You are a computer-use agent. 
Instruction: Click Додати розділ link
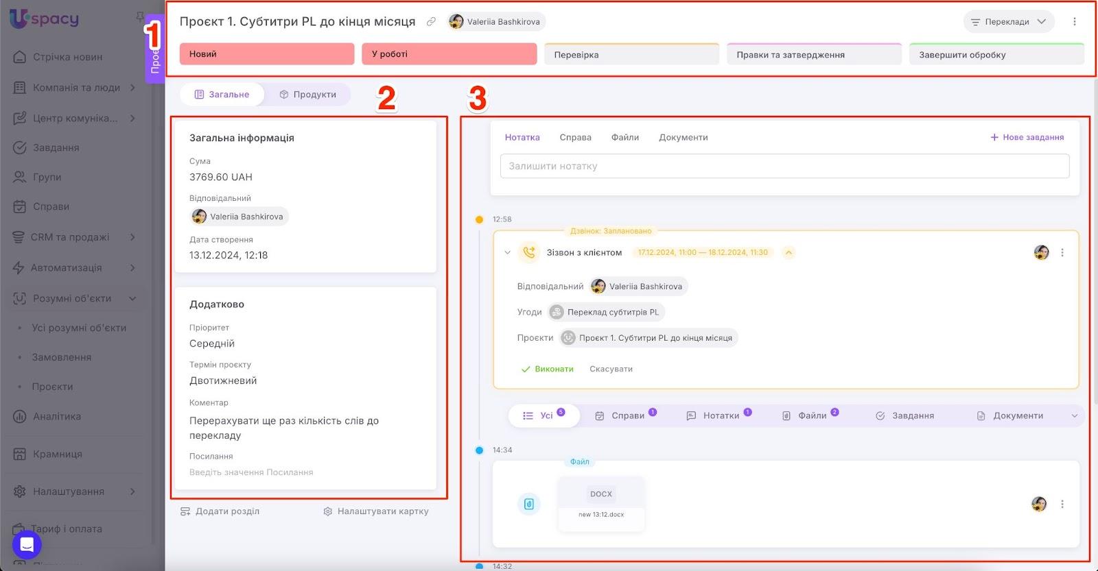(x=220, y=511)
